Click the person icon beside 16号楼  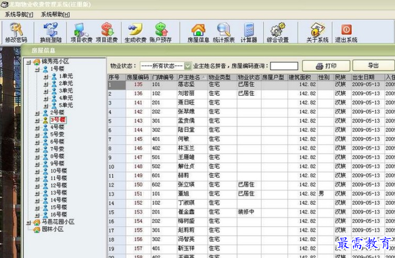click(x=45, y=215)
